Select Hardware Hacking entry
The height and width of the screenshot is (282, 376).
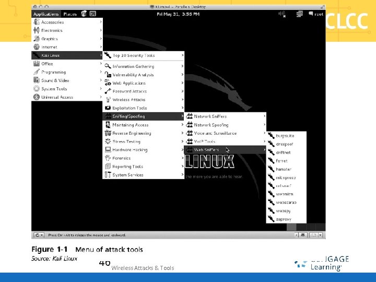[144, 150]
